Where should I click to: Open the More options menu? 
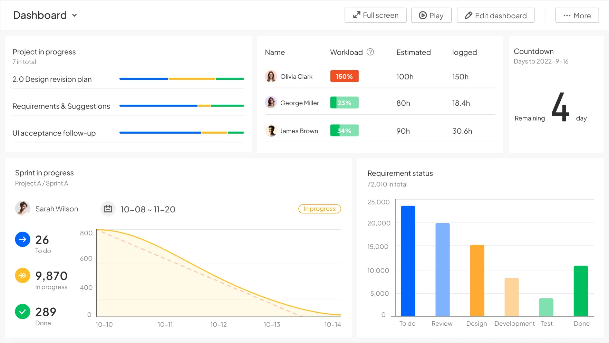pyautogui.click(x=577, y=16)
